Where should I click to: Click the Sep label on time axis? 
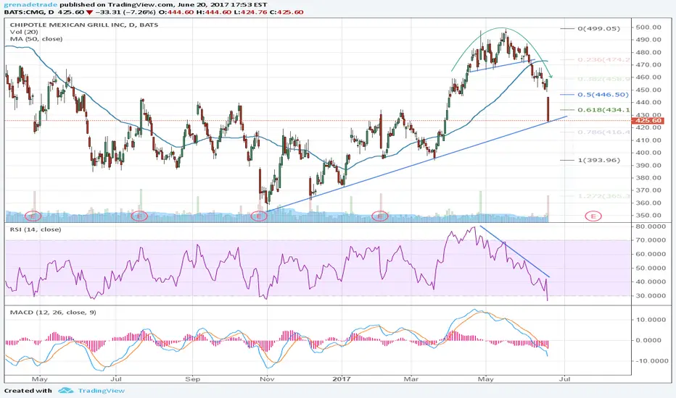(192, 379)
